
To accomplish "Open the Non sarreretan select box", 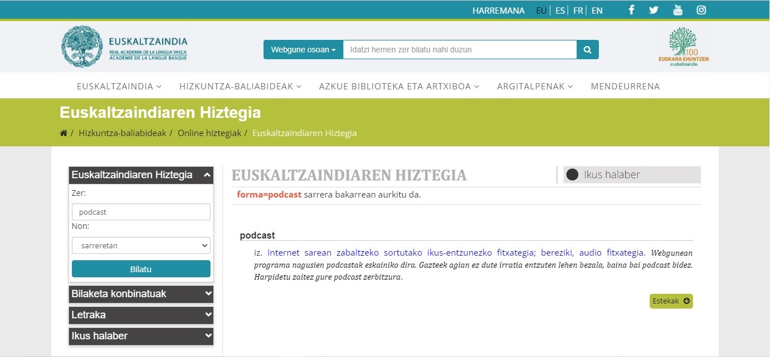I will pyautogui.click(x=141, y=245).
